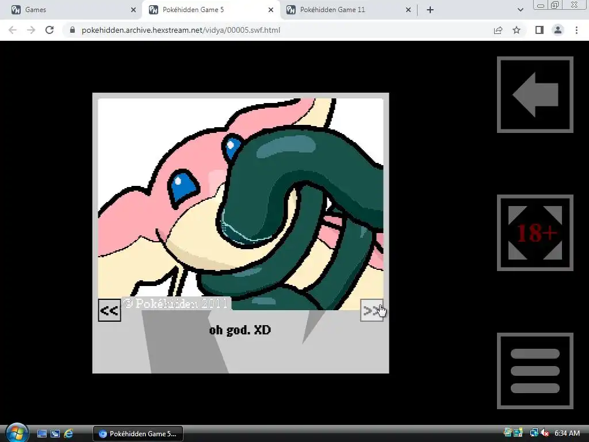
Task: Click the browser forward arrow
Action: (31, 30)
